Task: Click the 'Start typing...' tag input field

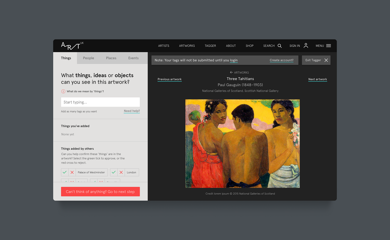Action: [100, 102]
